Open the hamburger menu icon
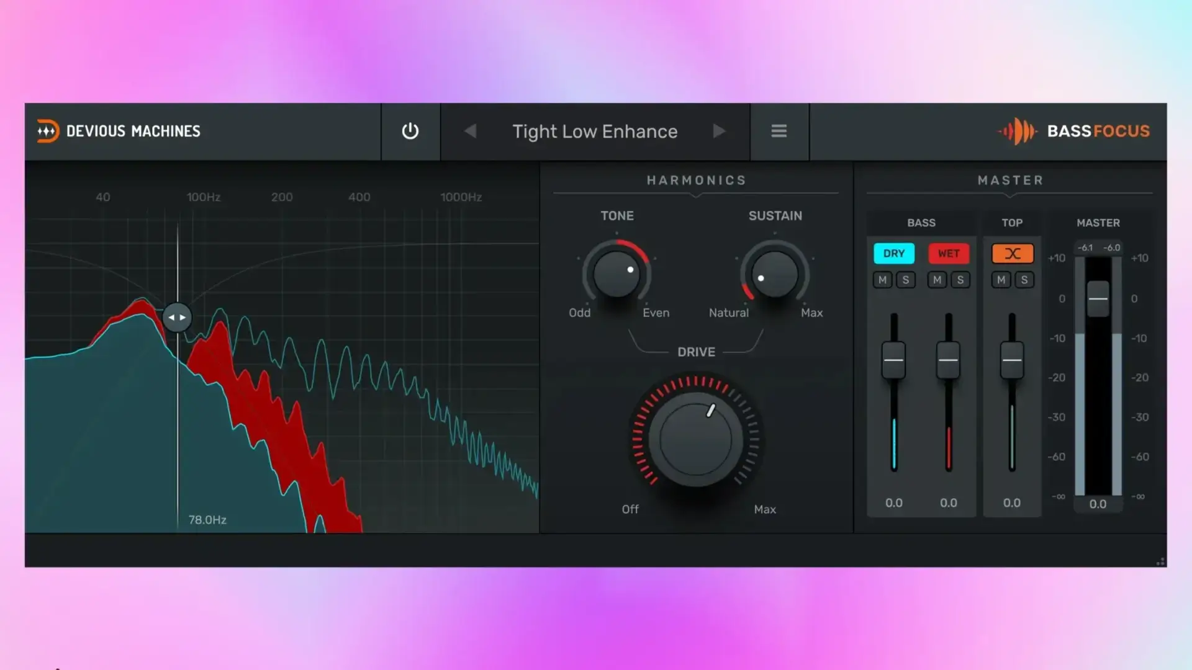Screen dimensions: 1192x670 779,131
